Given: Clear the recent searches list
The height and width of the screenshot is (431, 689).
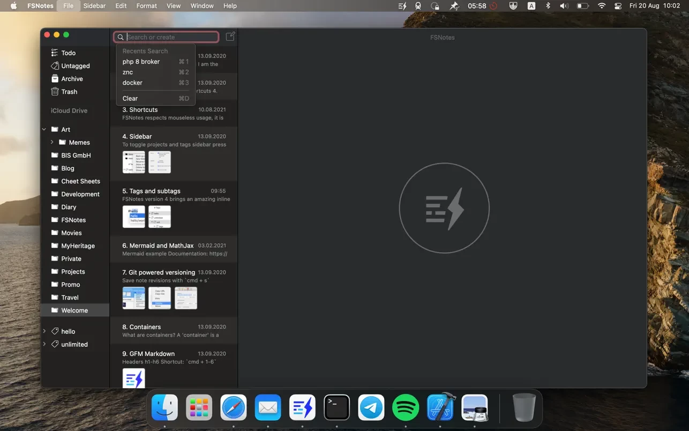Looking at the screenshot, I should coord(130,99).
